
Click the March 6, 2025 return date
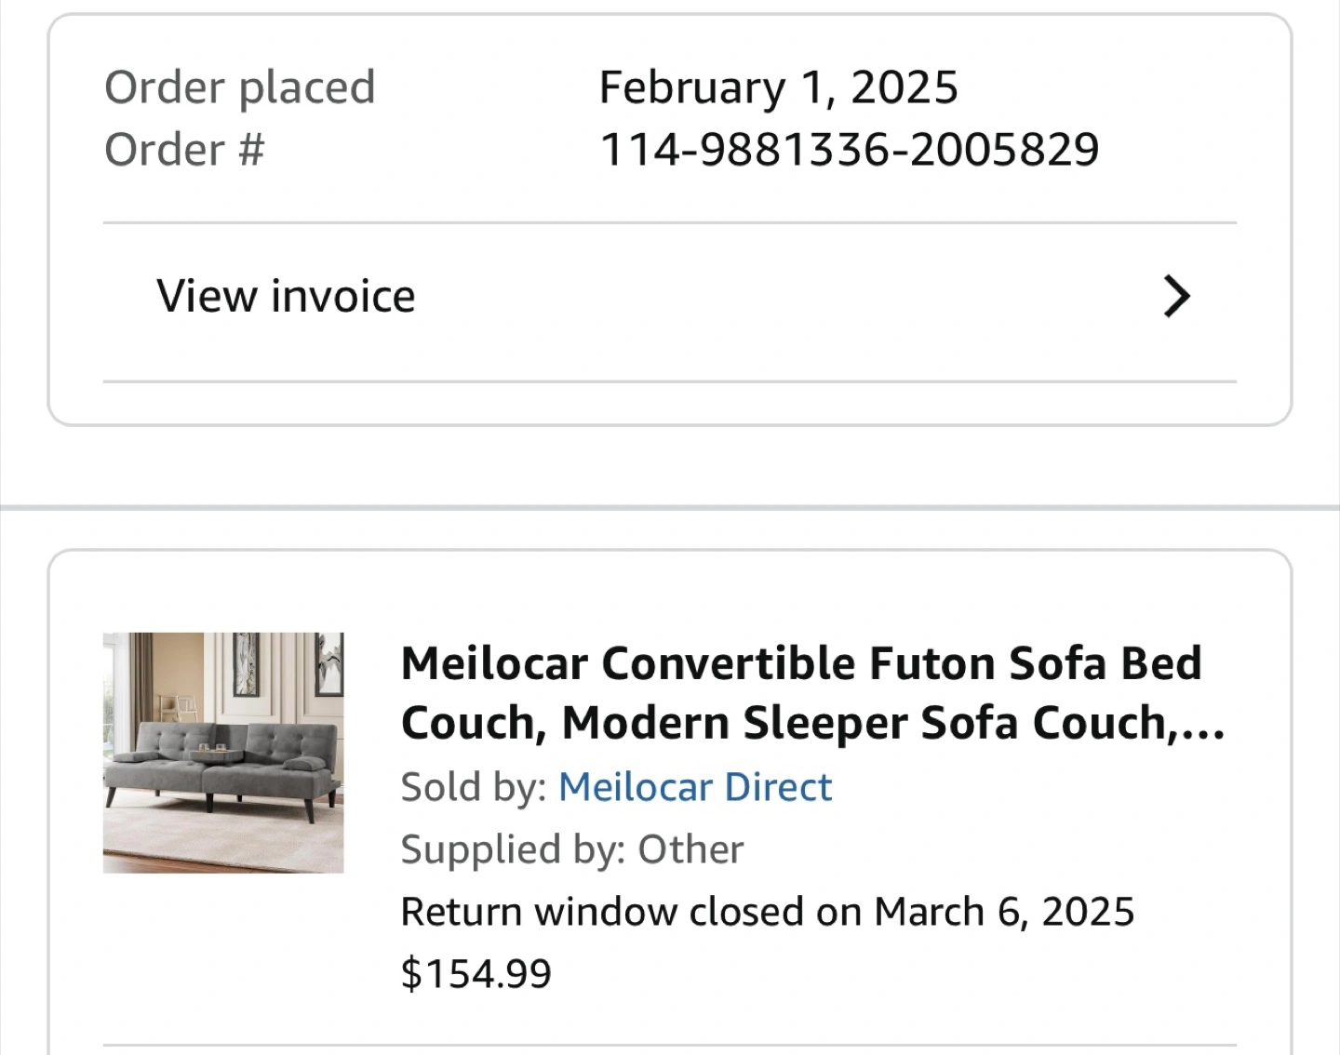pos(1003,912)
